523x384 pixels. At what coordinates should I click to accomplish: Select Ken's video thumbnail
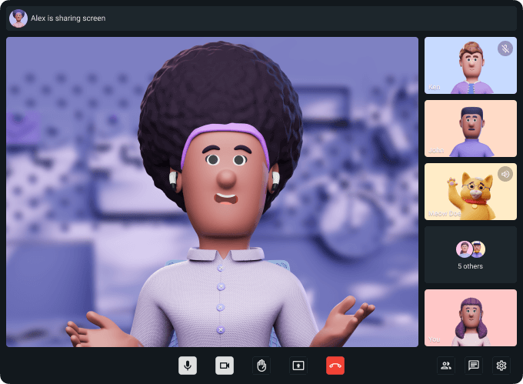tap(470, 65)
